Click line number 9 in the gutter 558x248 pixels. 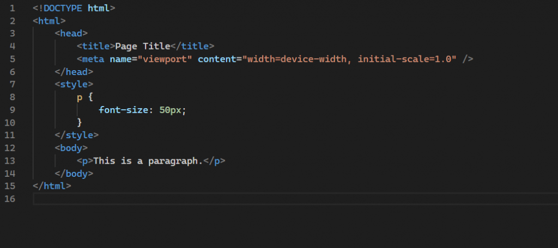pyautogui.click(x=13, y=110)
